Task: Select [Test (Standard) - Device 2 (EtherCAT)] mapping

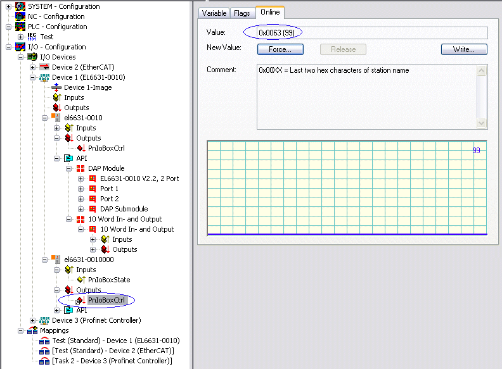Action: point(113,351)
